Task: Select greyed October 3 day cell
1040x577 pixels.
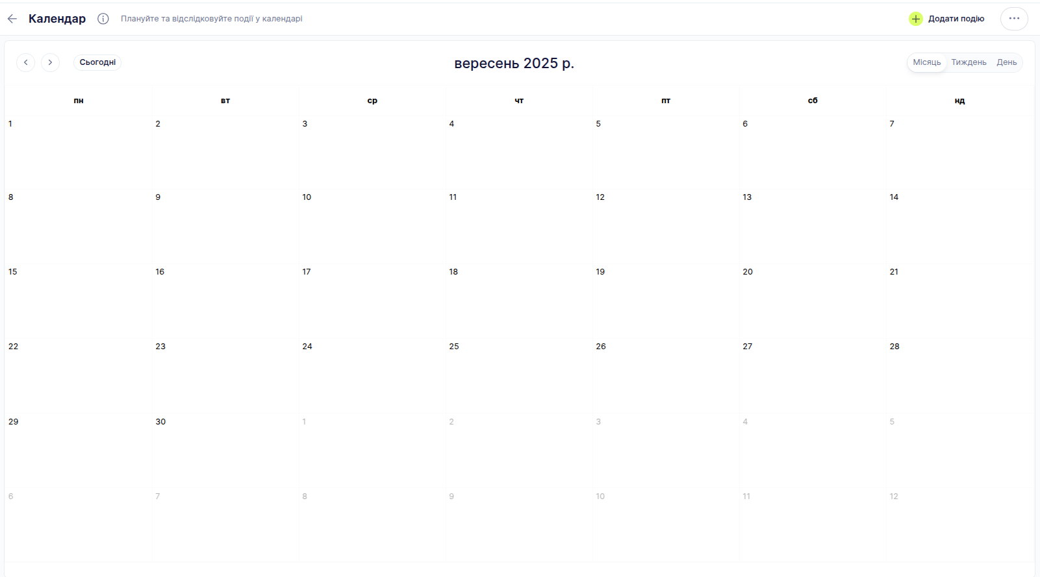Action: [x=666, y=450]
